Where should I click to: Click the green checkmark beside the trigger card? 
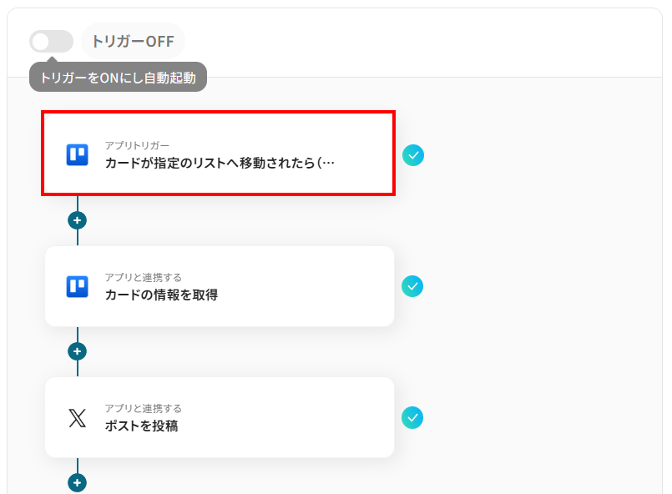[413, 155]
